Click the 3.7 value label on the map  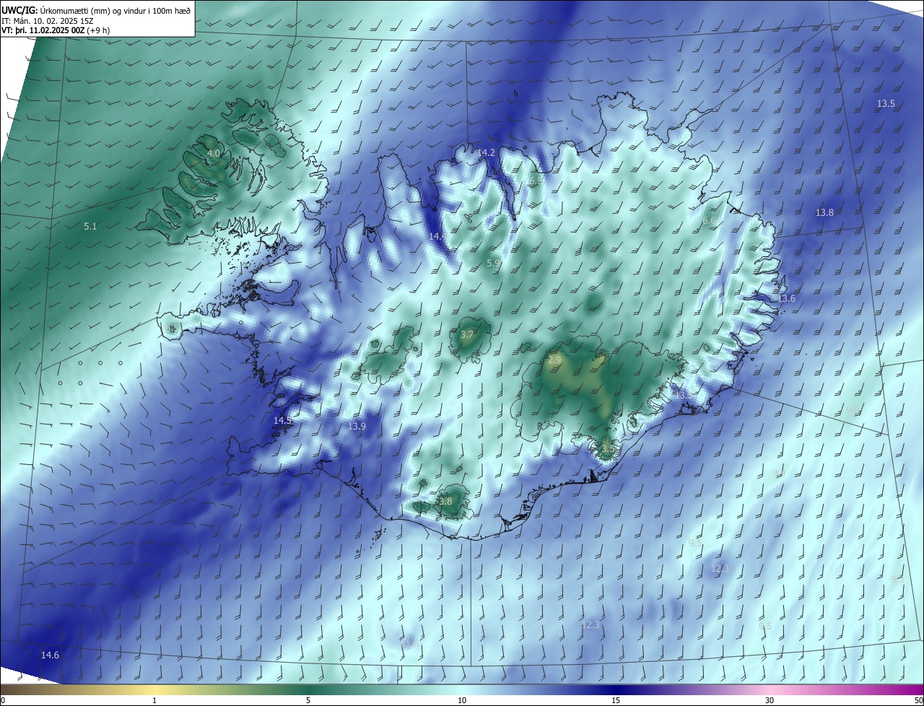467,335
